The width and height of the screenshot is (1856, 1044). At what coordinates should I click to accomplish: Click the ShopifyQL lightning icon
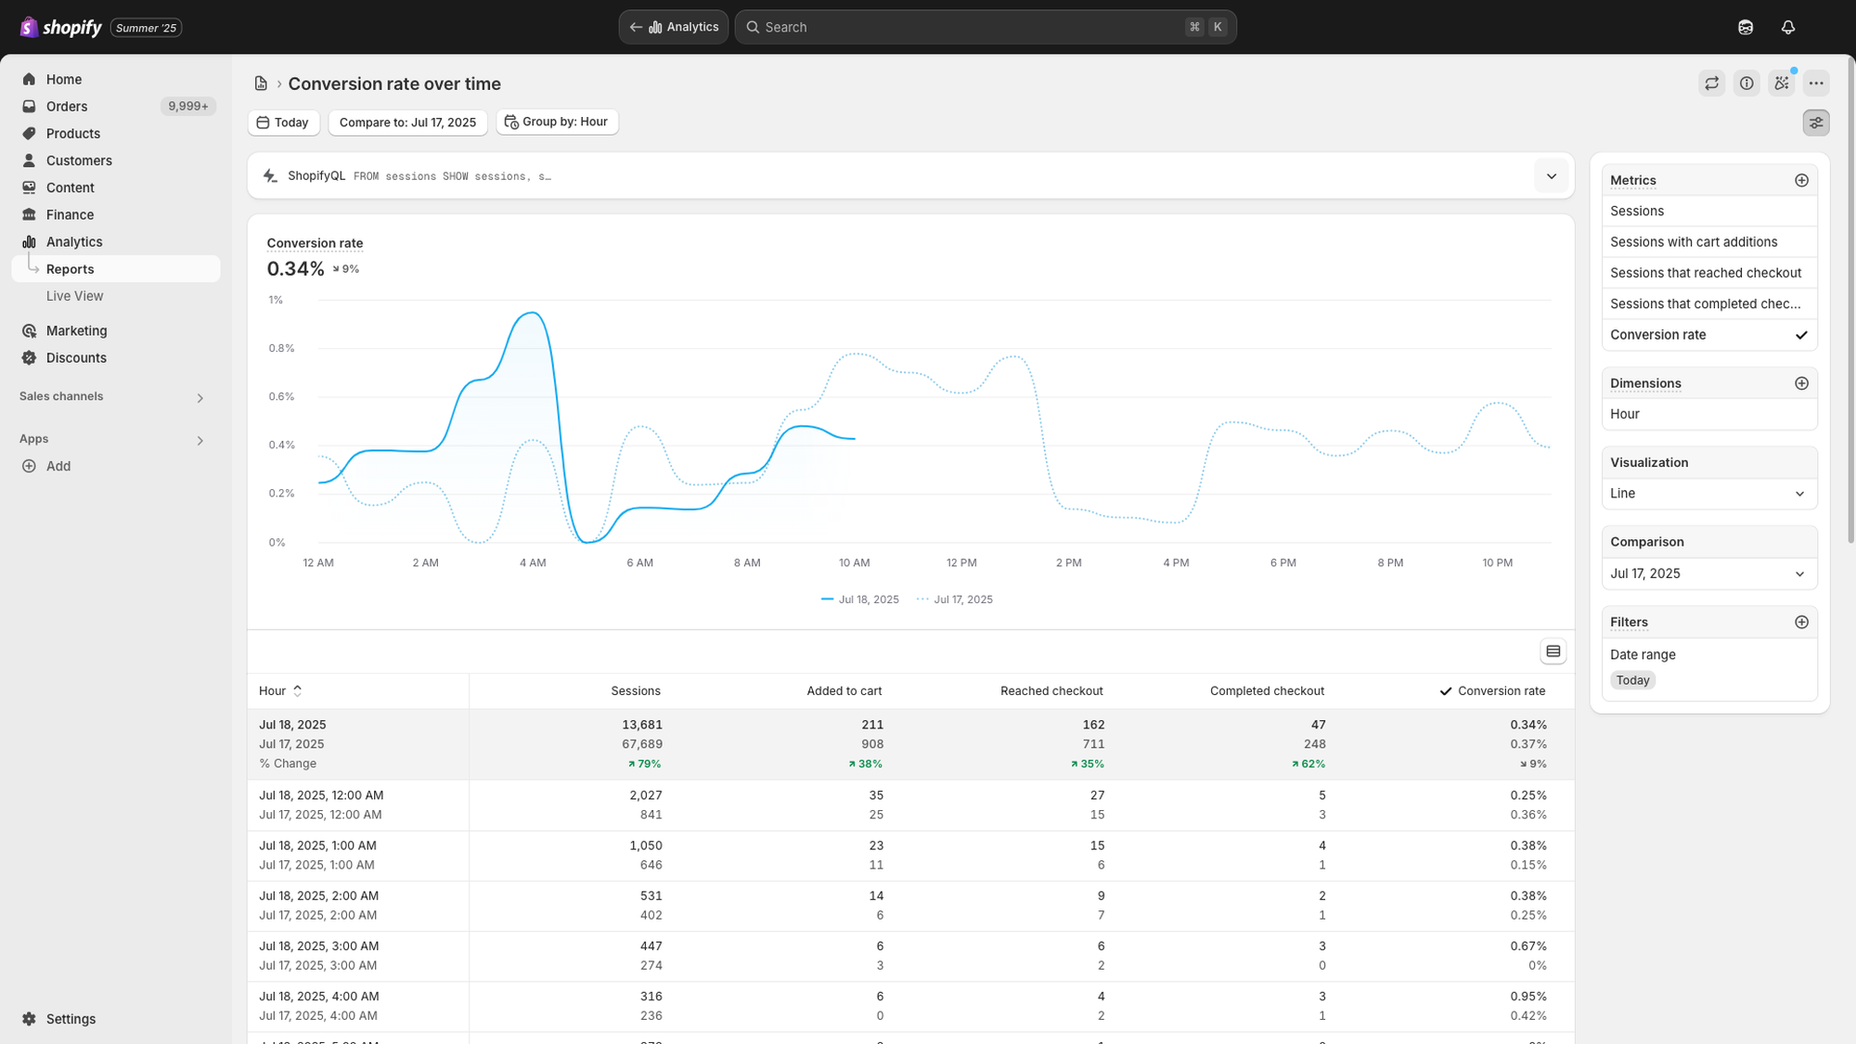270,175
